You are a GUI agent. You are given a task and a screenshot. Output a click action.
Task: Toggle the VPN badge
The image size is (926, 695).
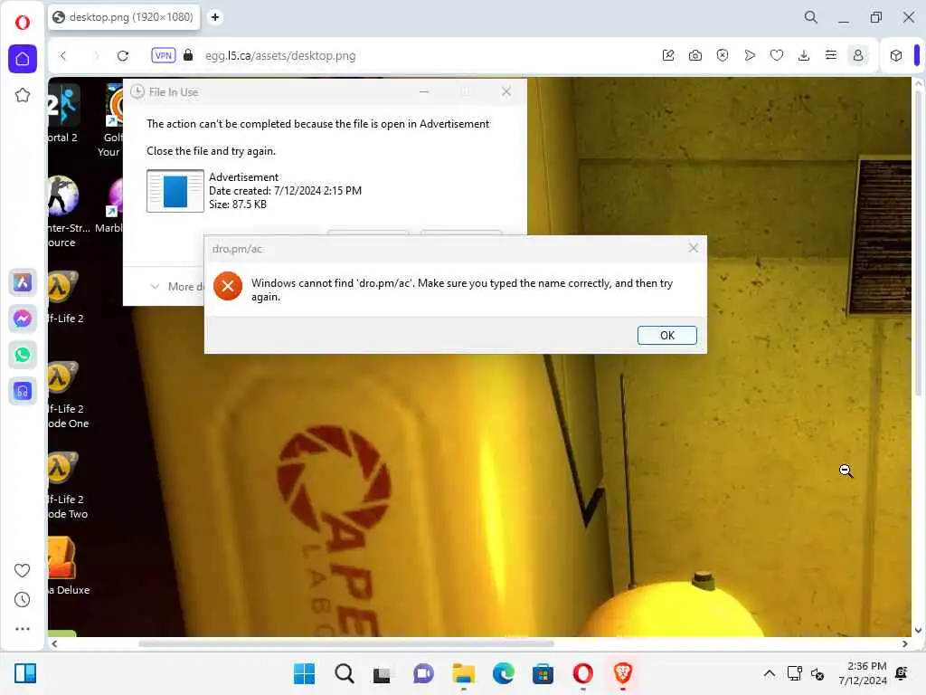click(164, 55)
